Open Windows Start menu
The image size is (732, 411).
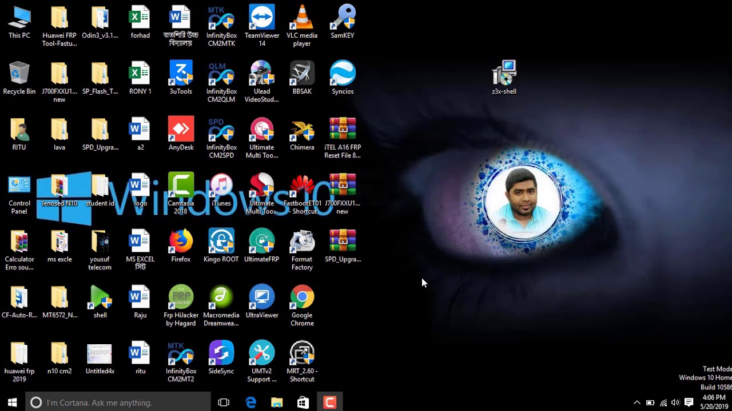13,402
